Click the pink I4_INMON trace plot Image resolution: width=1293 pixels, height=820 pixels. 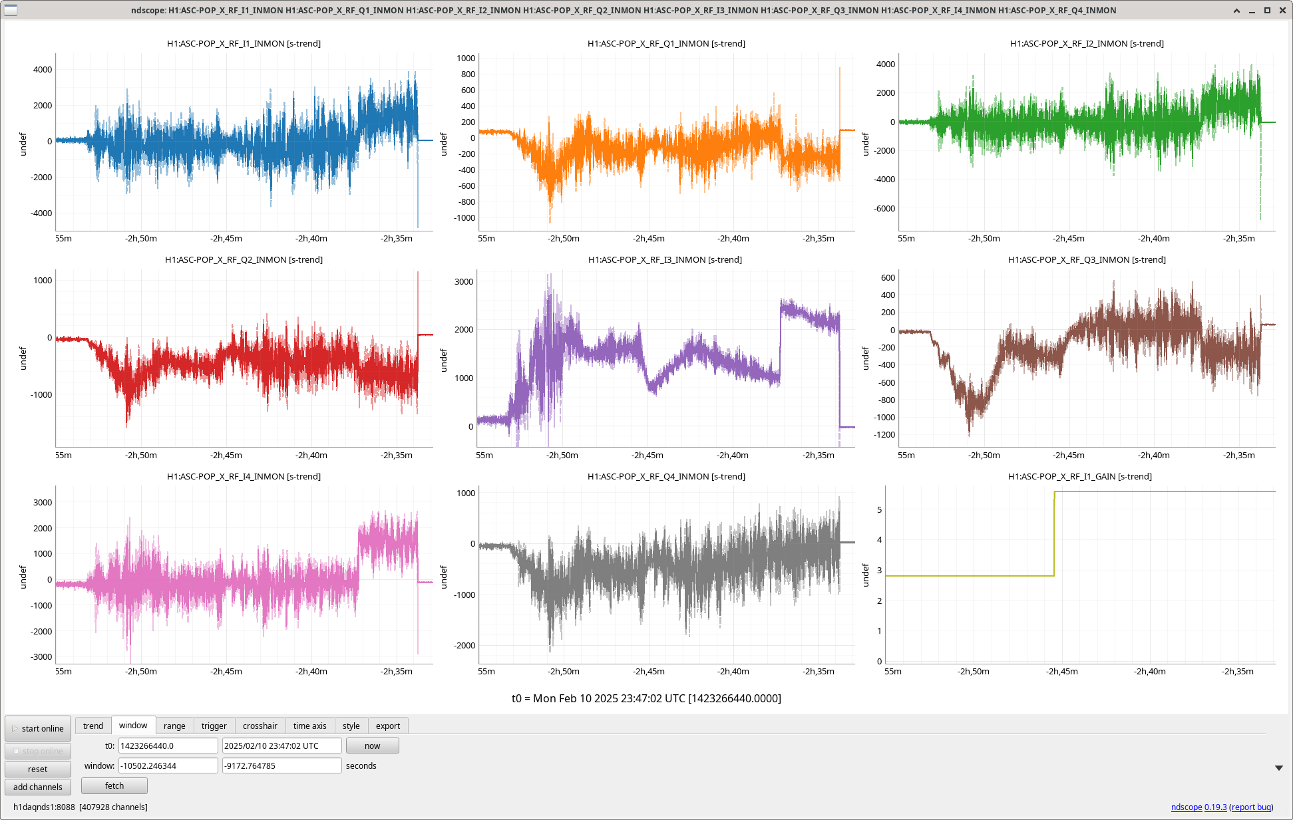coord(244,575)
